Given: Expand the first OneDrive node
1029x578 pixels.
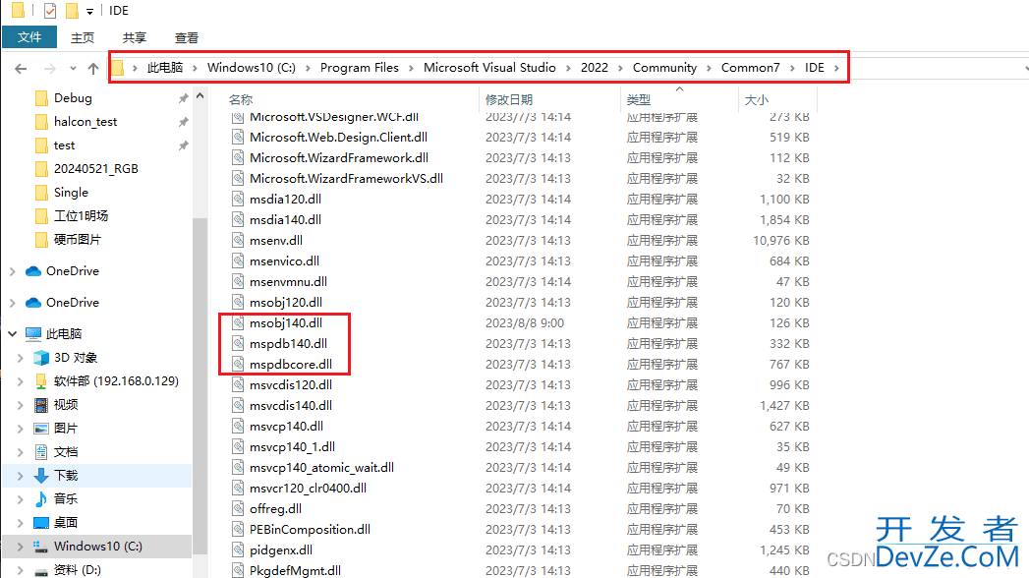Looking at the screenshot, I should [13, 271].
